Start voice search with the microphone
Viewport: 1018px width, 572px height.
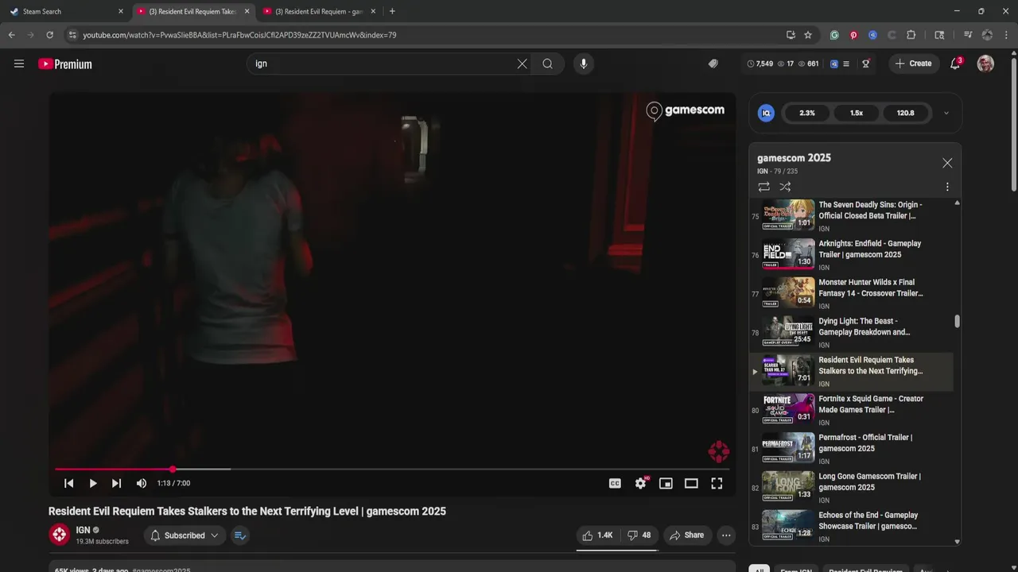coord(584,64)
